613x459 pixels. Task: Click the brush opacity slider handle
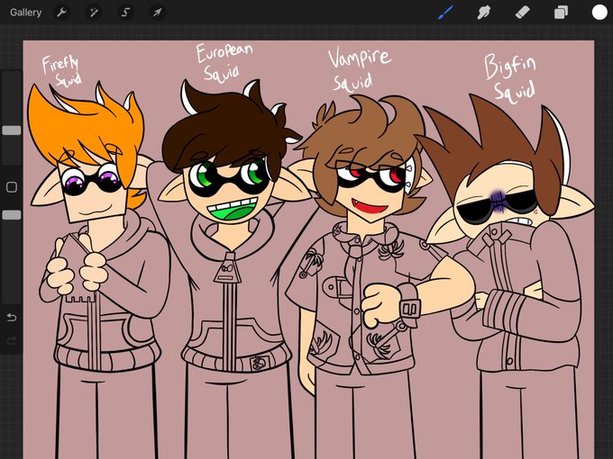pos(12,215)
